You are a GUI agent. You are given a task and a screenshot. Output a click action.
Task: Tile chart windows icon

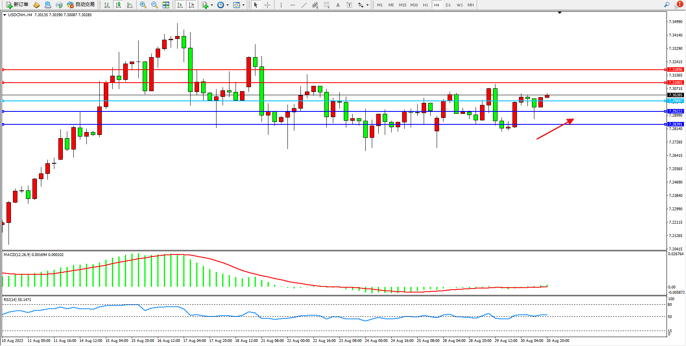(x=166, y=5)
